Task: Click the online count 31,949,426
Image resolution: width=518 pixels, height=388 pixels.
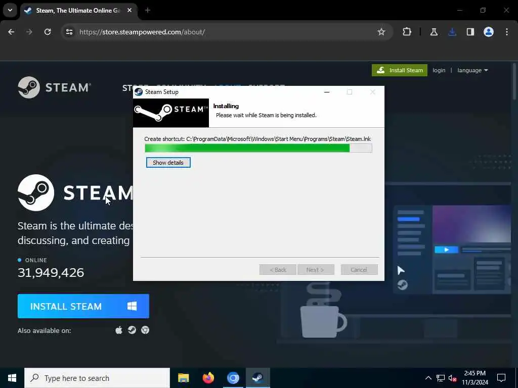Action: [x=51, y=272]
